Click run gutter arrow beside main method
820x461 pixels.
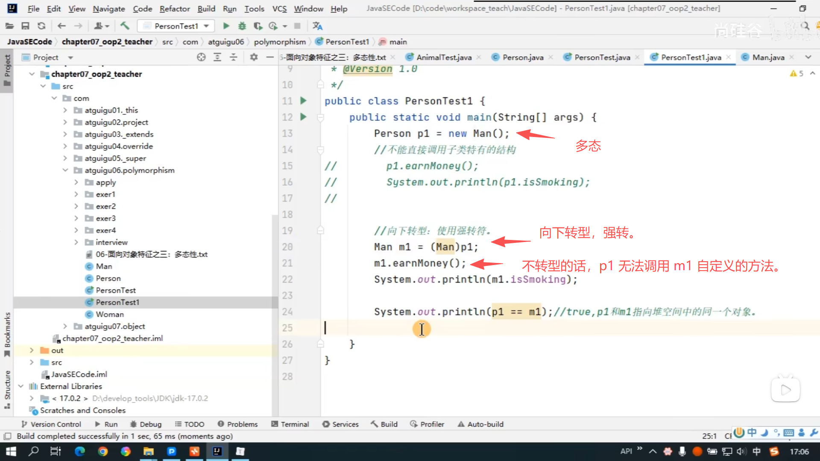coord(303,117)
